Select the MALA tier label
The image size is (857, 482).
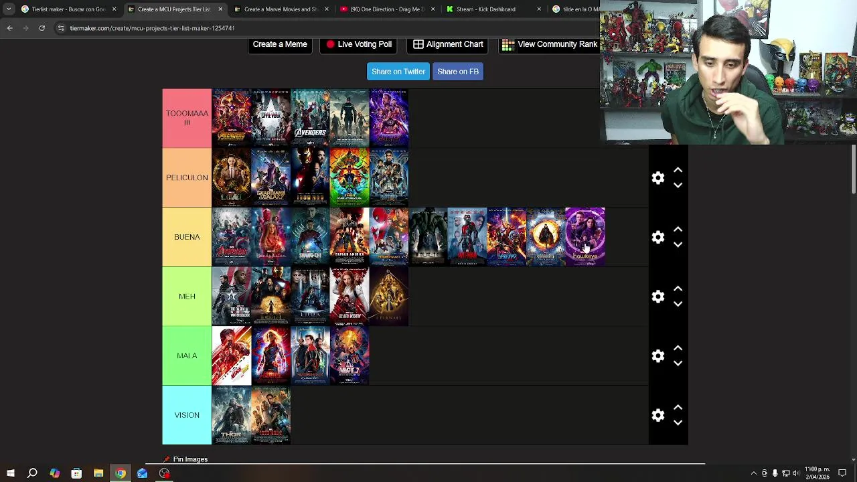click(187, 355)
